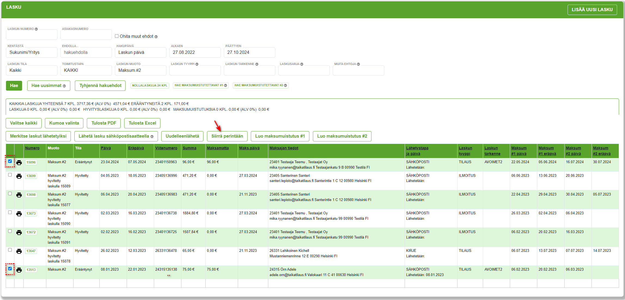The width and height of the screenshot is (625, 300).
Task: Sort table by Maksamatta column header
Action: (x=218, y=148)
